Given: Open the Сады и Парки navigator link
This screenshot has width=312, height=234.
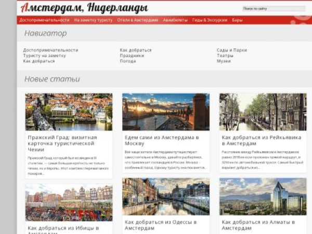Looking at the screenshot, I should coord(232,50).
